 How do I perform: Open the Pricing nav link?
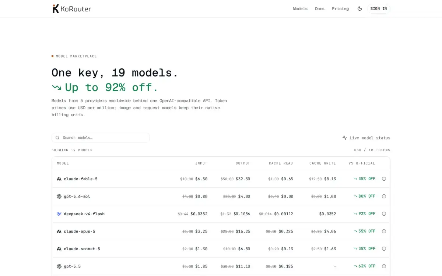[340, 8]
